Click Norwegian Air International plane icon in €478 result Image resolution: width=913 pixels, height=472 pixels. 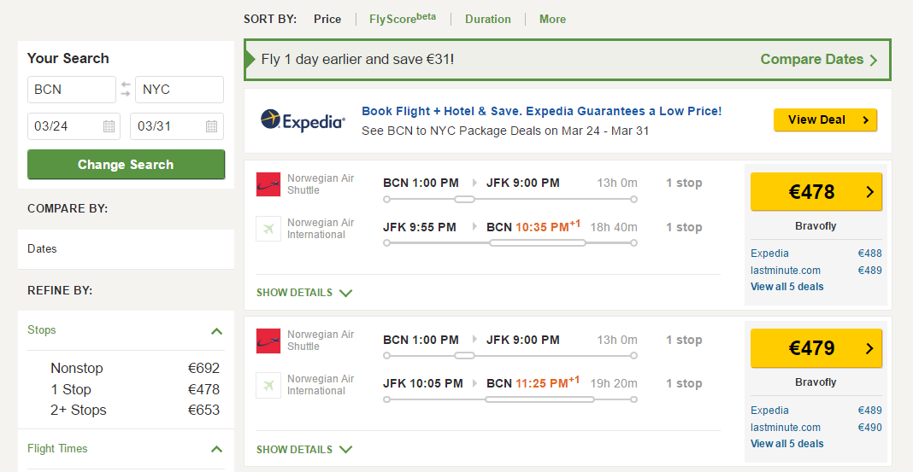coord(268,229)
